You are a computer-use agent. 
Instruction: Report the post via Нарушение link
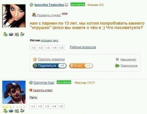[x=128, y=59]
